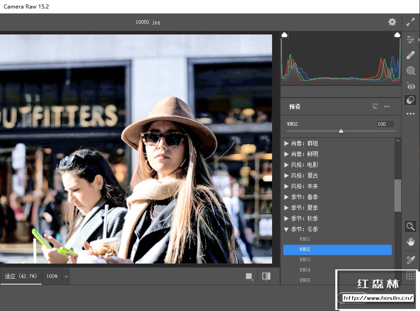
Task: Click the 适应 (42.7%) fit view button
Action: (21, 276)
